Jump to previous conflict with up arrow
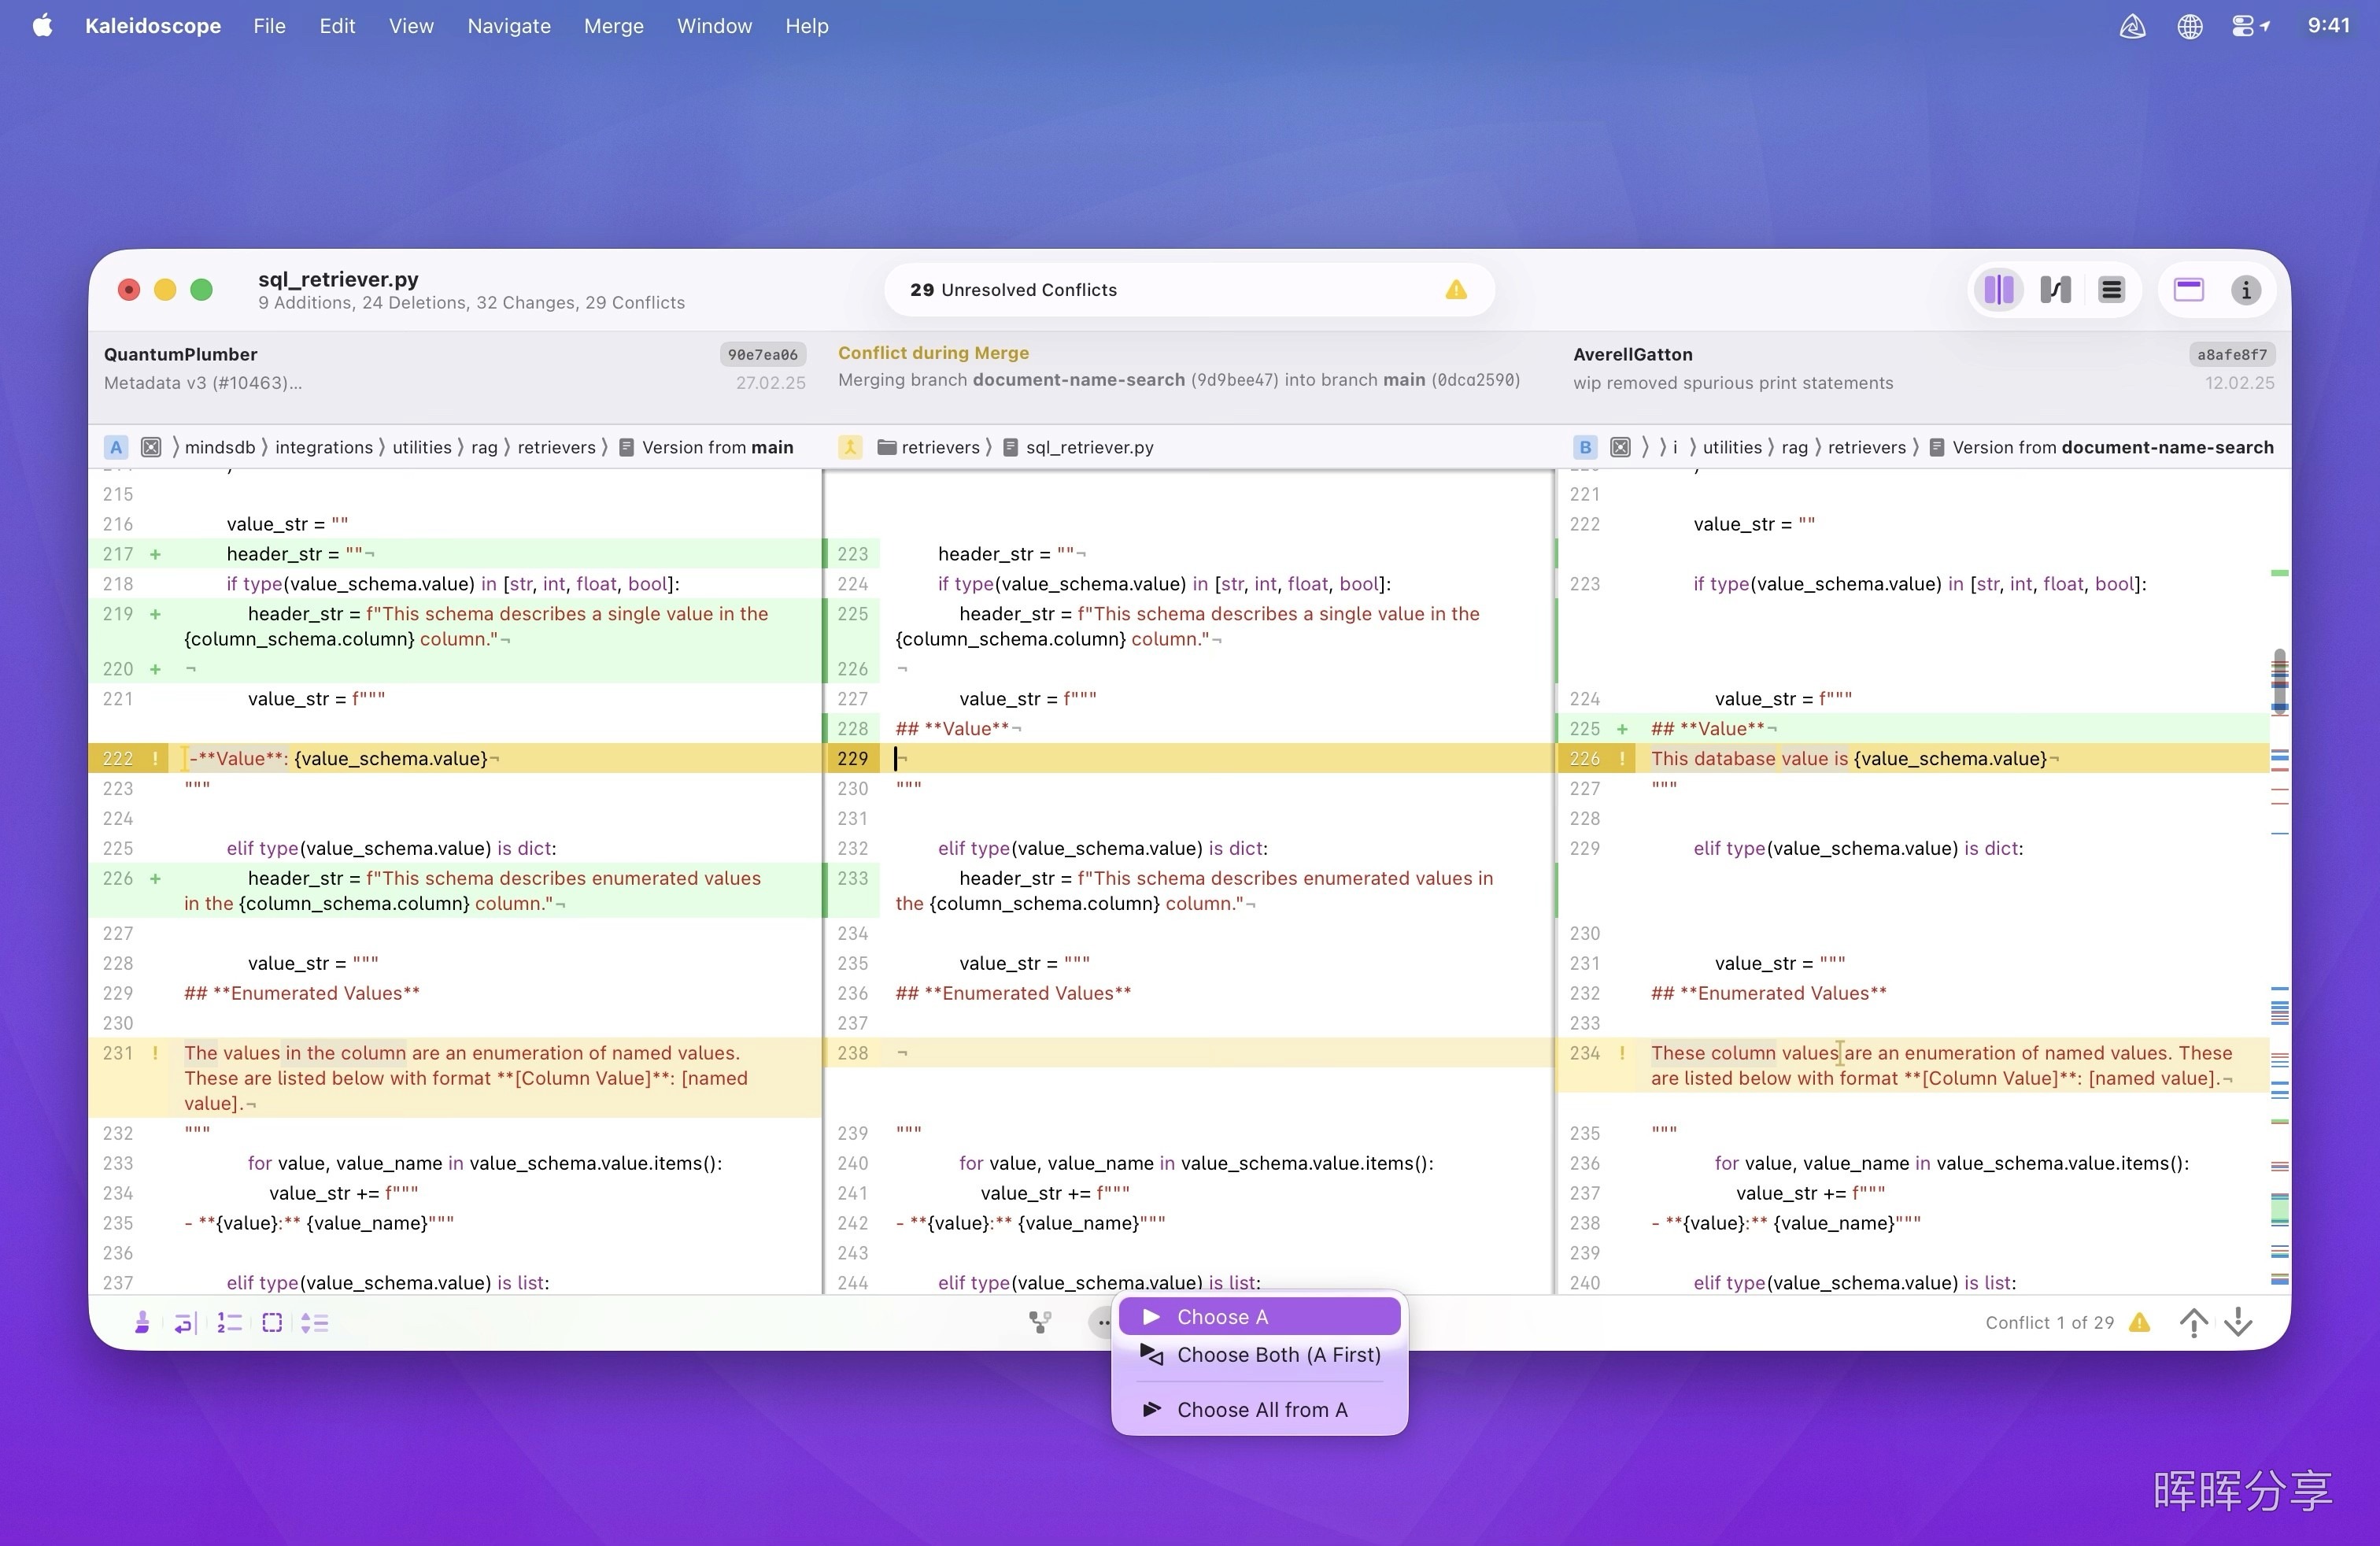Screen dimensions: 2380x1546 2193,1322
